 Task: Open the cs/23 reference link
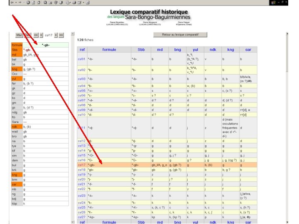[81, 196]
